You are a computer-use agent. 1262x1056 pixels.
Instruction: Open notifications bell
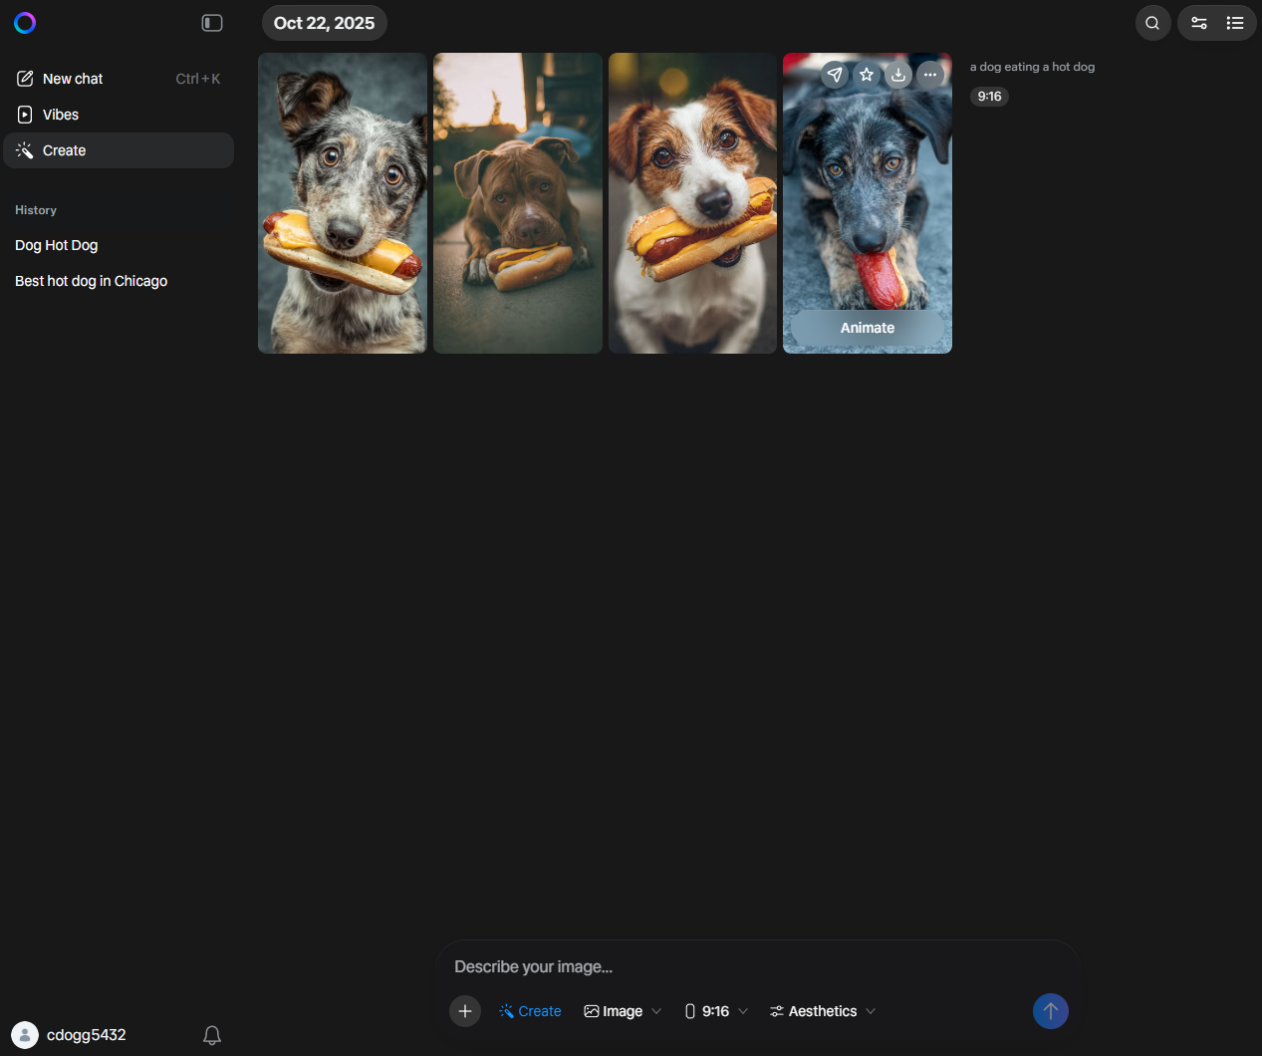click(x=212, y=1035)
